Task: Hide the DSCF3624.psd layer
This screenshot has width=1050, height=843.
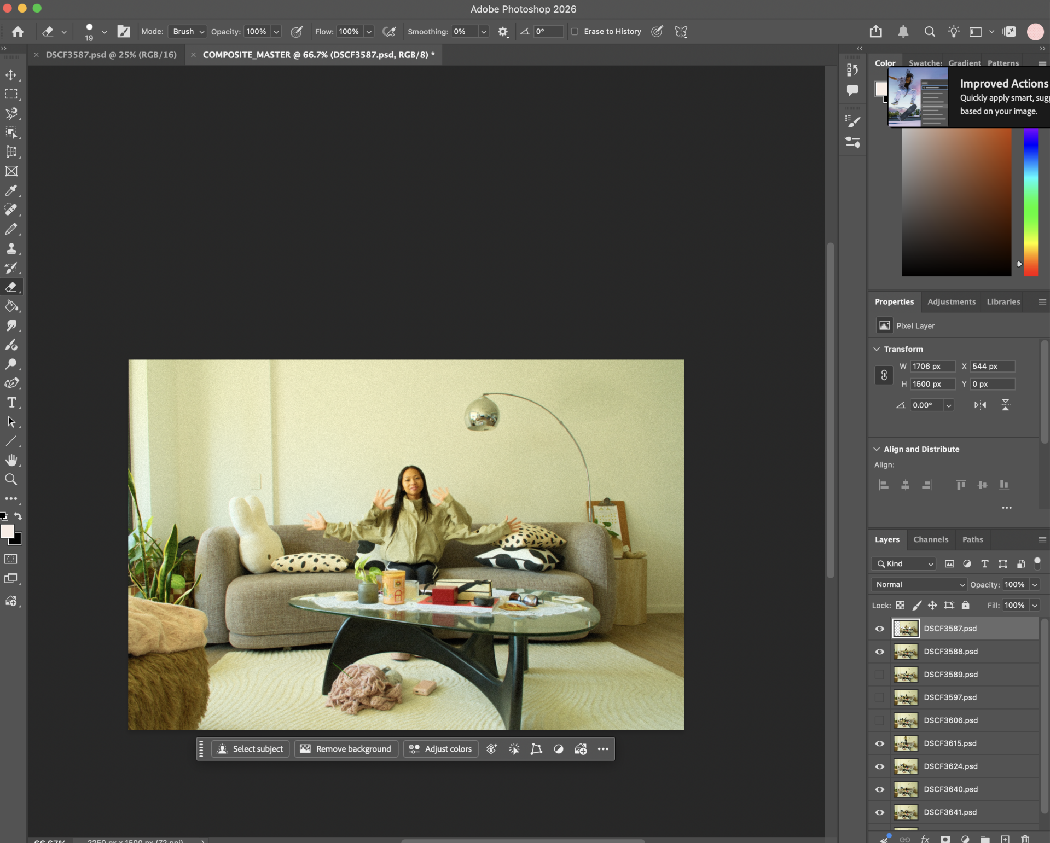Action: coord(879,766)
